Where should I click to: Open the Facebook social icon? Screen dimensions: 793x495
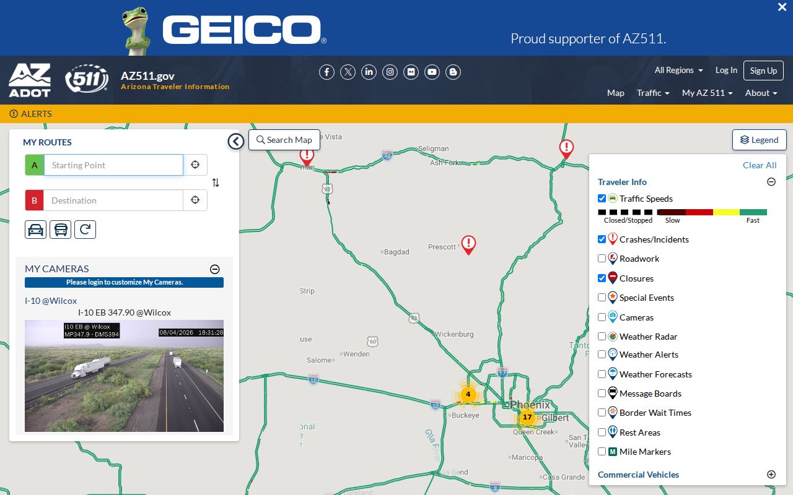[x=326, y=72]
